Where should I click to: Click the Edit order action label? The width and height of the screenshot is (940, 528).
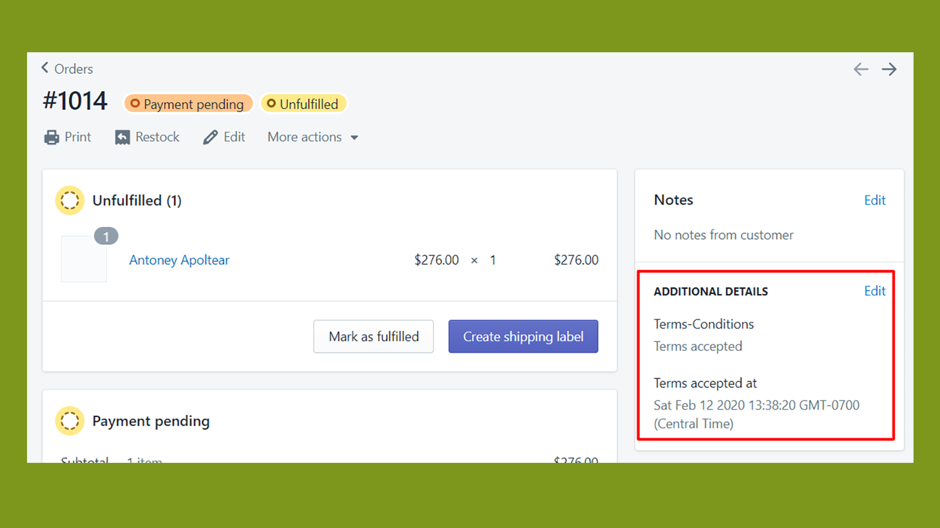234,137
